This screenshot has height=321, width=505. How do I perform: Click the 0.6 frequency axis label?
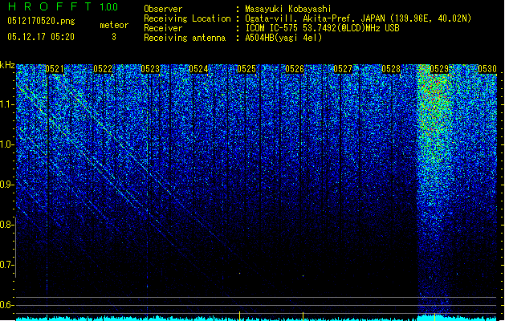pyautogui.click(x=6, y=305)
